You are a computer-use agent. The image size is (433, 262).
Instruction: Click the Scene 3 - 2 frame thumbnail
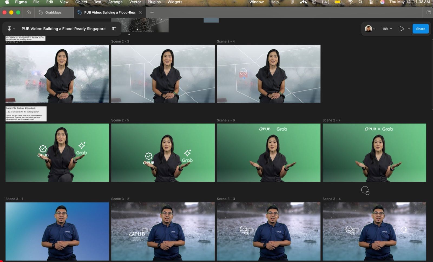163,231
